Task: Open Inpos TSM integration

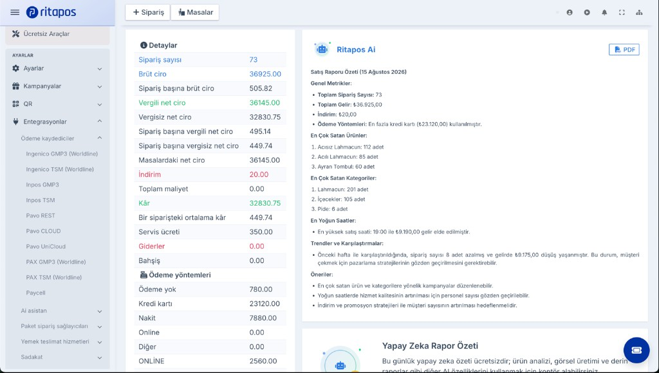Action: click(x=41, y=201)
